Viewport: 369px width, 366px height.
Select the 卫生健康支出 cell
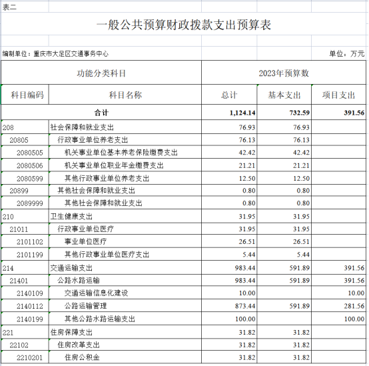coord(125,216)
